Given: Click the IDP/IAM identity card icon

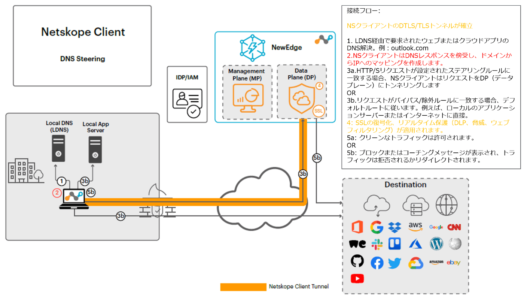Looking at the screenshot, I should 187,103.
